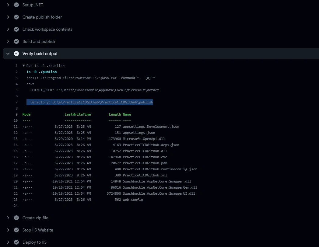
Task: Expand the Deploy to IIS chevron
Action: click(8, 242)
